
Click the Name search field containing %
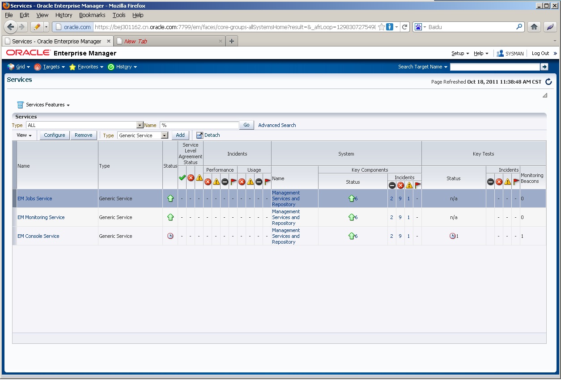pyautogui.click(x=200, y=125)
